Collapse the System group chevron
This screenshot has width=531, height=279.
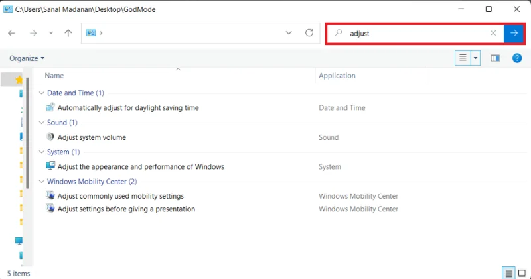42,152
